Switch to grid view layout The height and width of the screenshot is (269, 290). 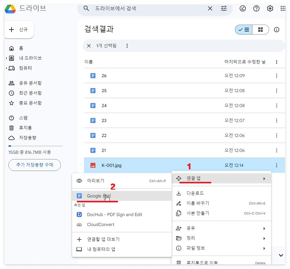(x=261, y=30)
